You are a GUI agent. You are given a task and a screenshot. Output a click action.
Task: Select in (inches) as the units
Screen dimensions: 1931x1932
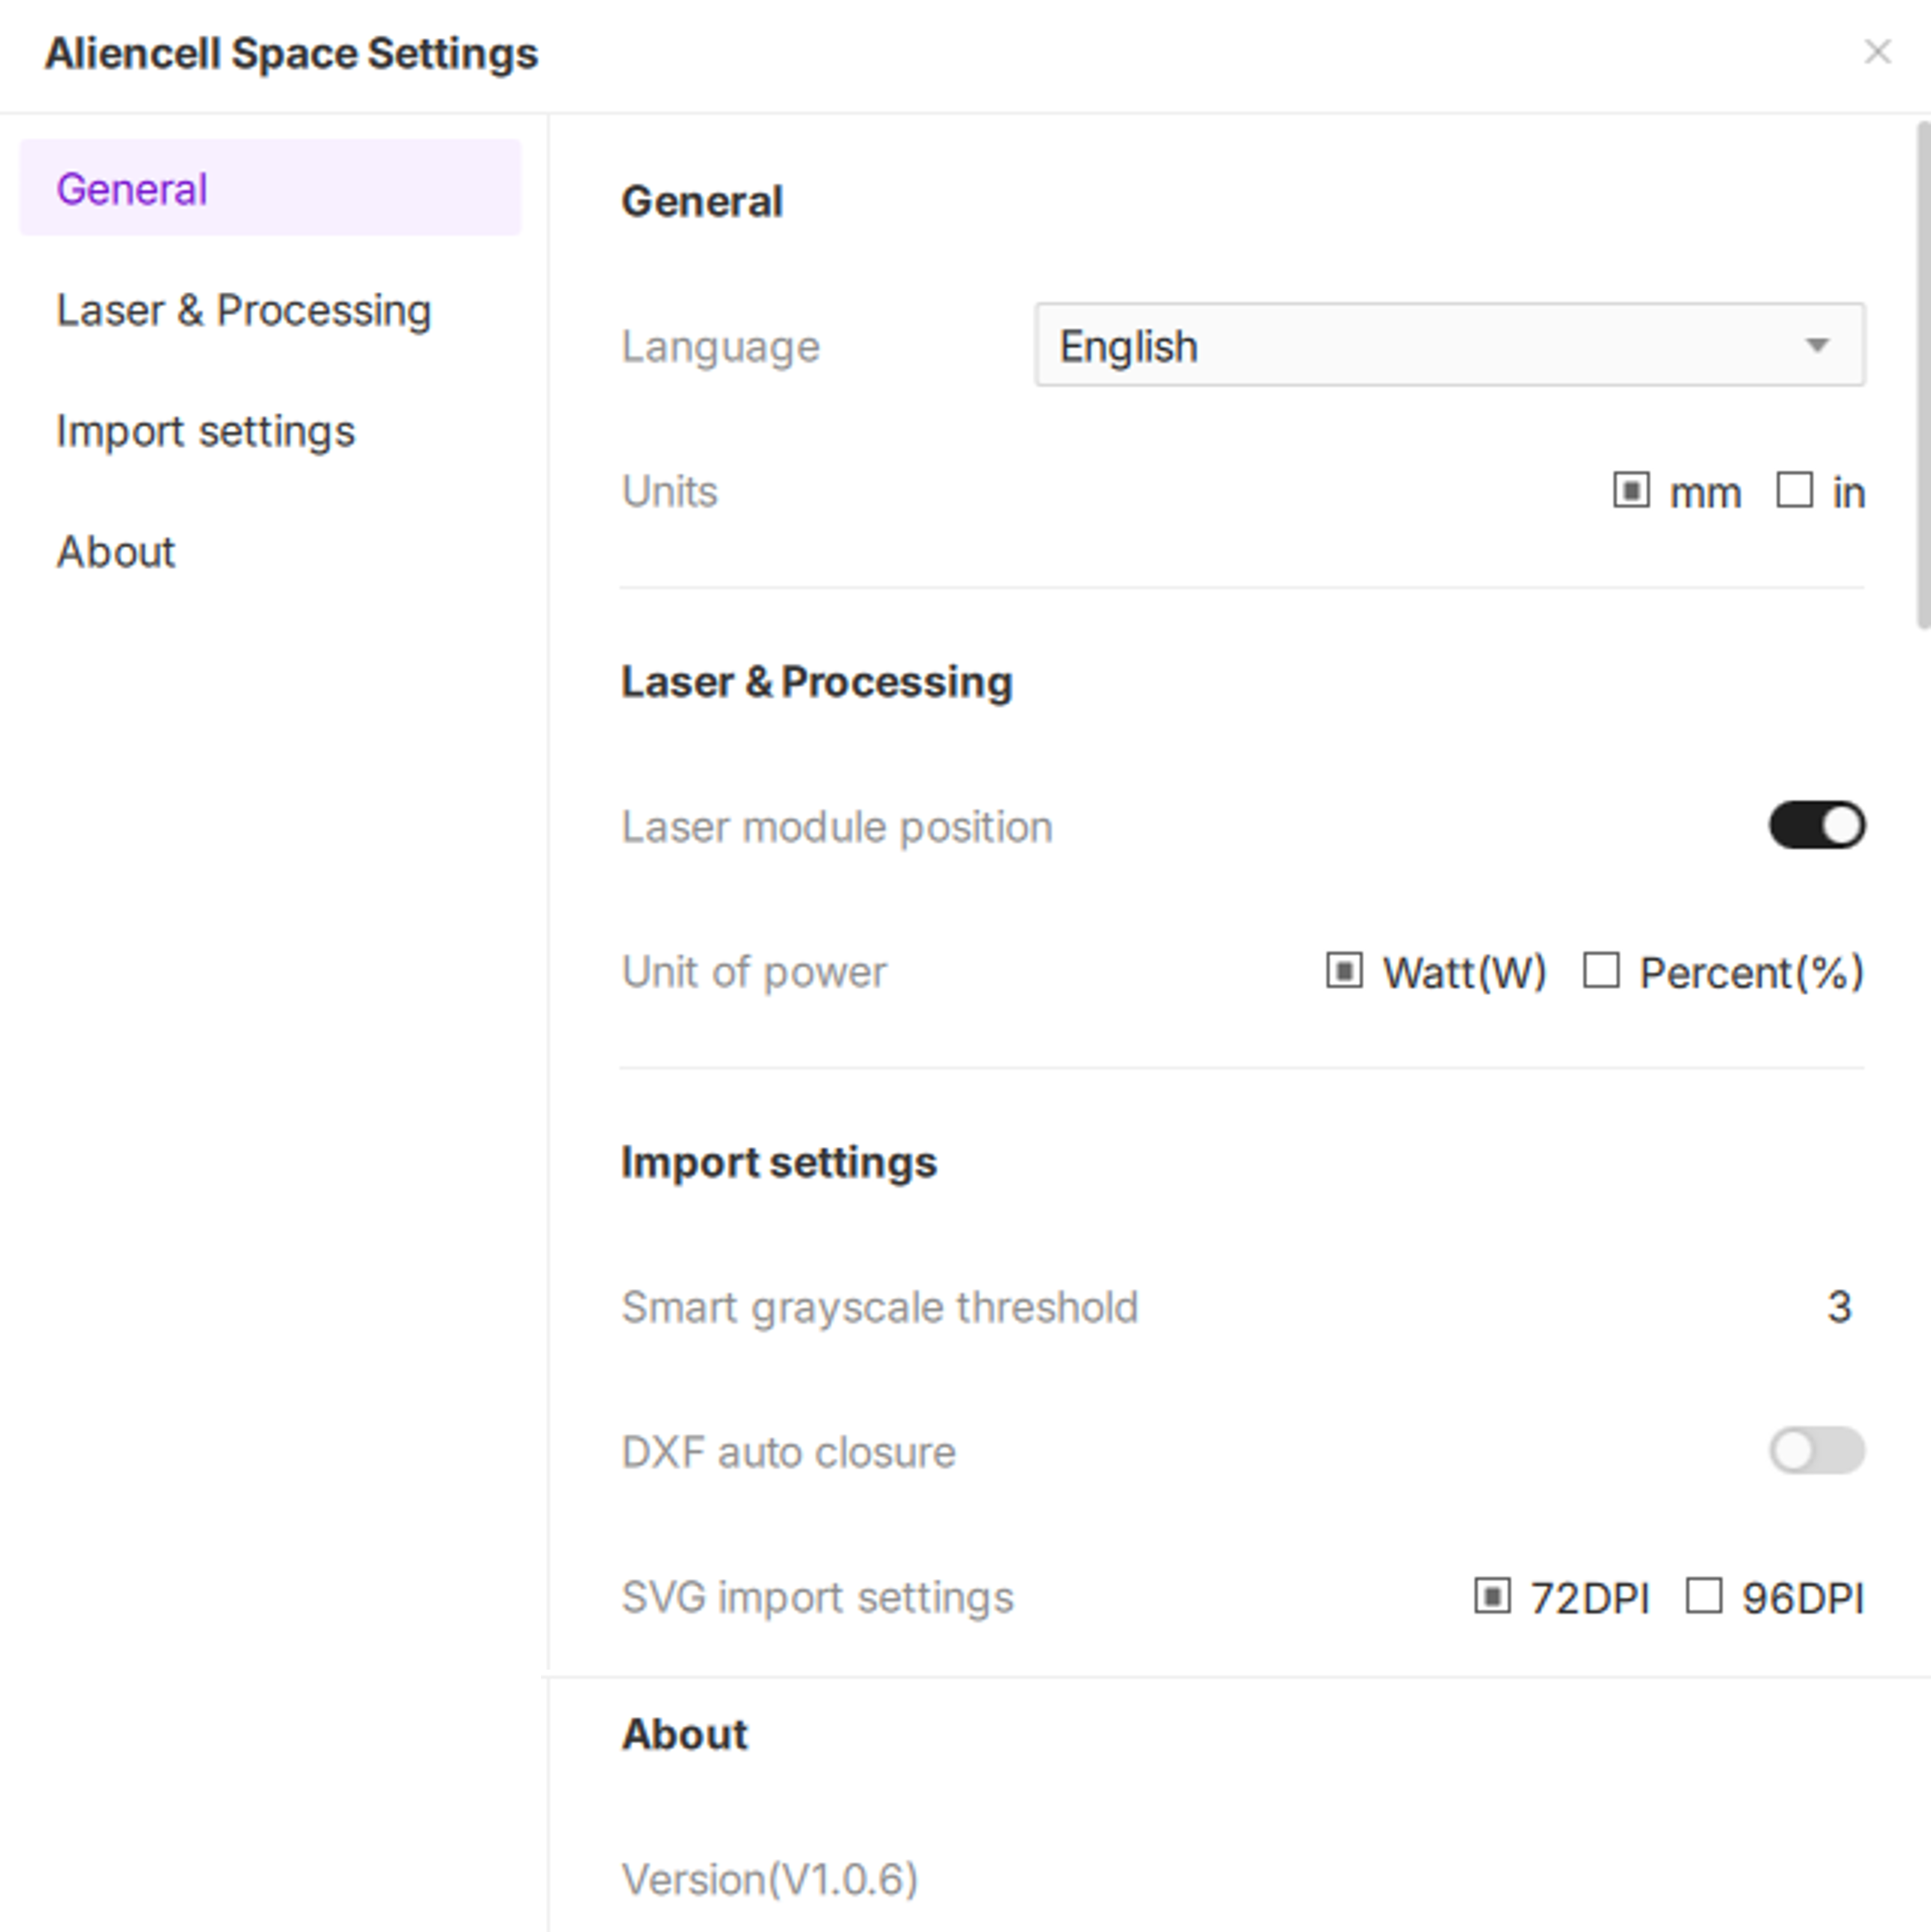(x=1794, y=491)
